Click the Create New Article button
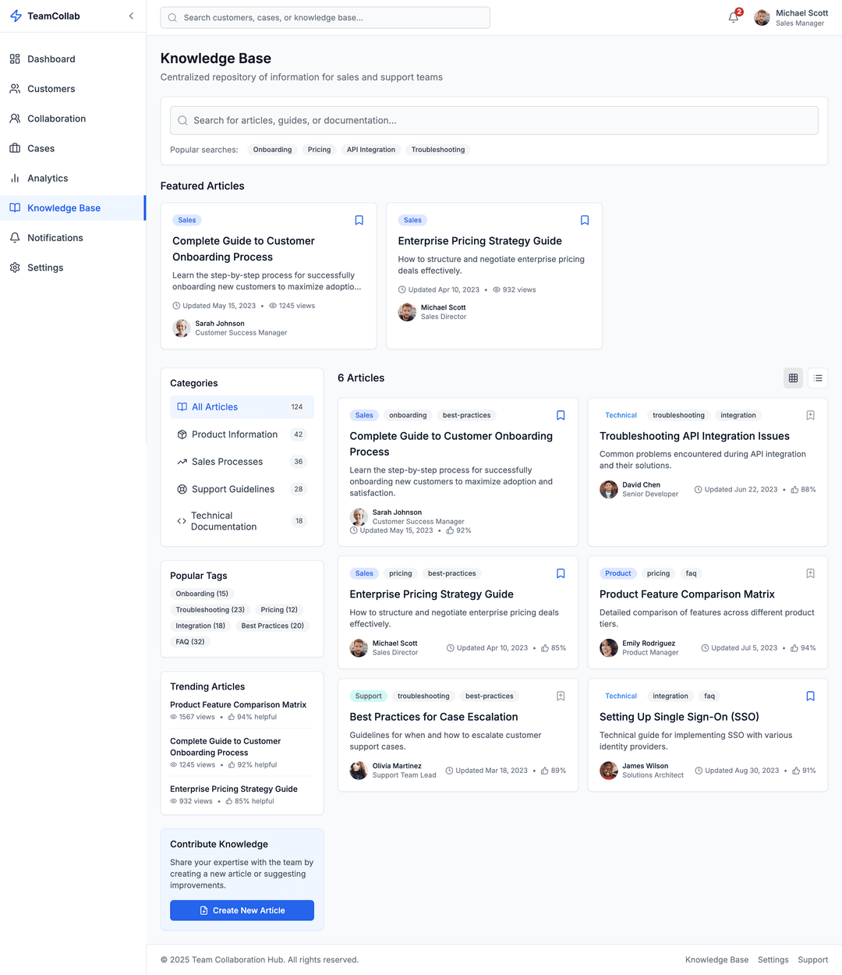The width and height of the screenshot is (842, 975). 242,910
